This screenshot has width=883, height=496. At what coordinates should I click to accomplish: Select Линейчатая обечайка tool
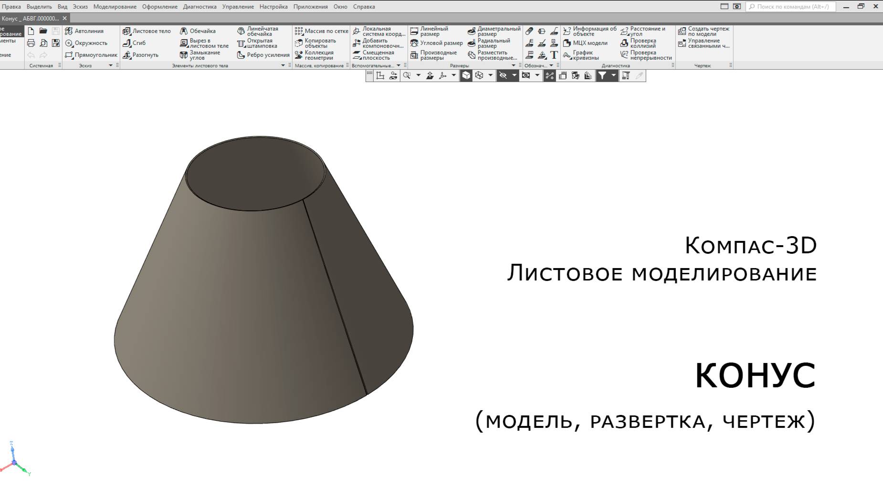(x=258, y=31)
